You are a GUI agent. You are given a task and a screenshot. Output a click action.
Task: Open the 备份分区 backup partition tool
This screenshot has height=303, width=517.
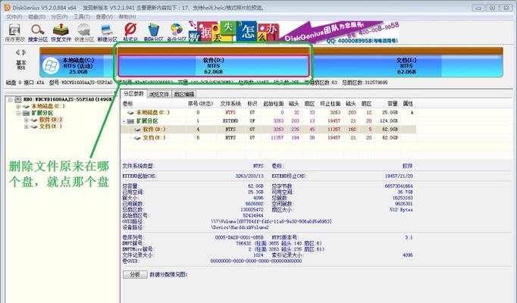tap(177, 33)
